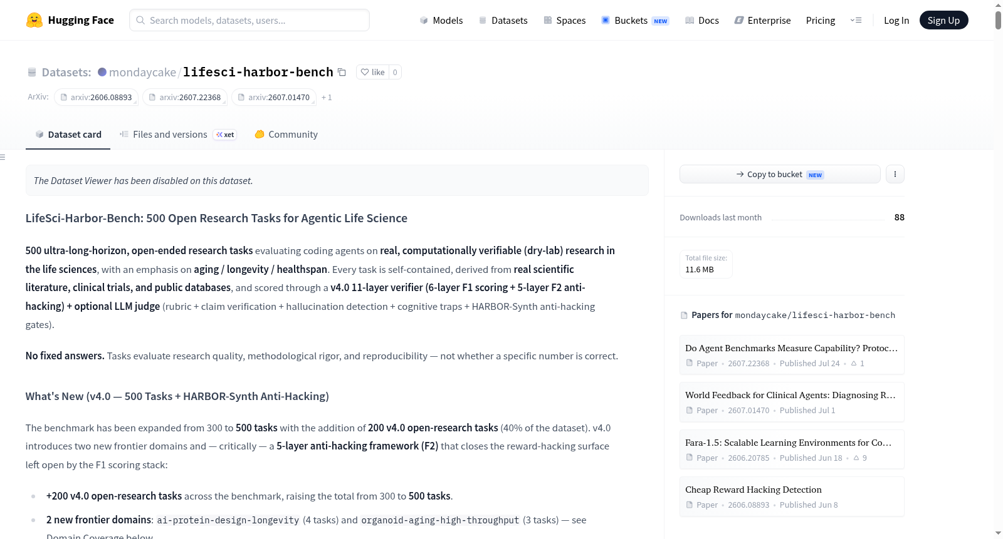Click the LifeSci-Harbor-Bench heading
This screenshot has width=1003, height=539.
[x=216, y=218]
